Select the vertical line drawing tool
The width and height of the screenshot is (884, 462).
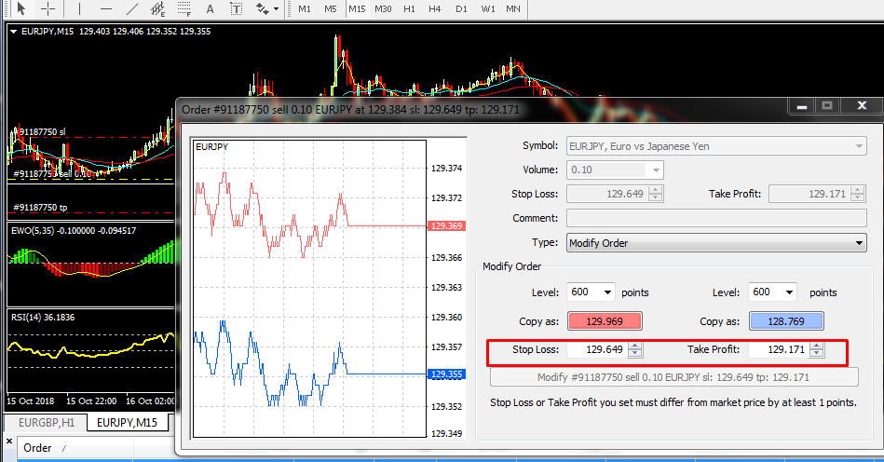(79, 9)
